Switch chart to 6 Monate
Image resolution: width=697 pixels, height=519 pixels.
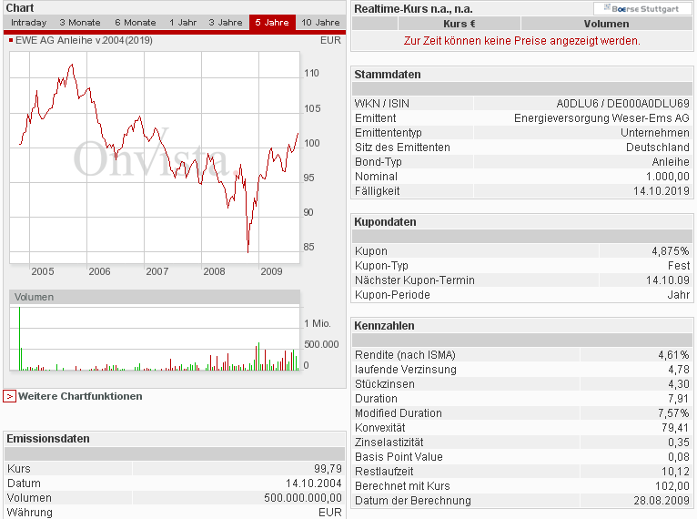[136, 23]
